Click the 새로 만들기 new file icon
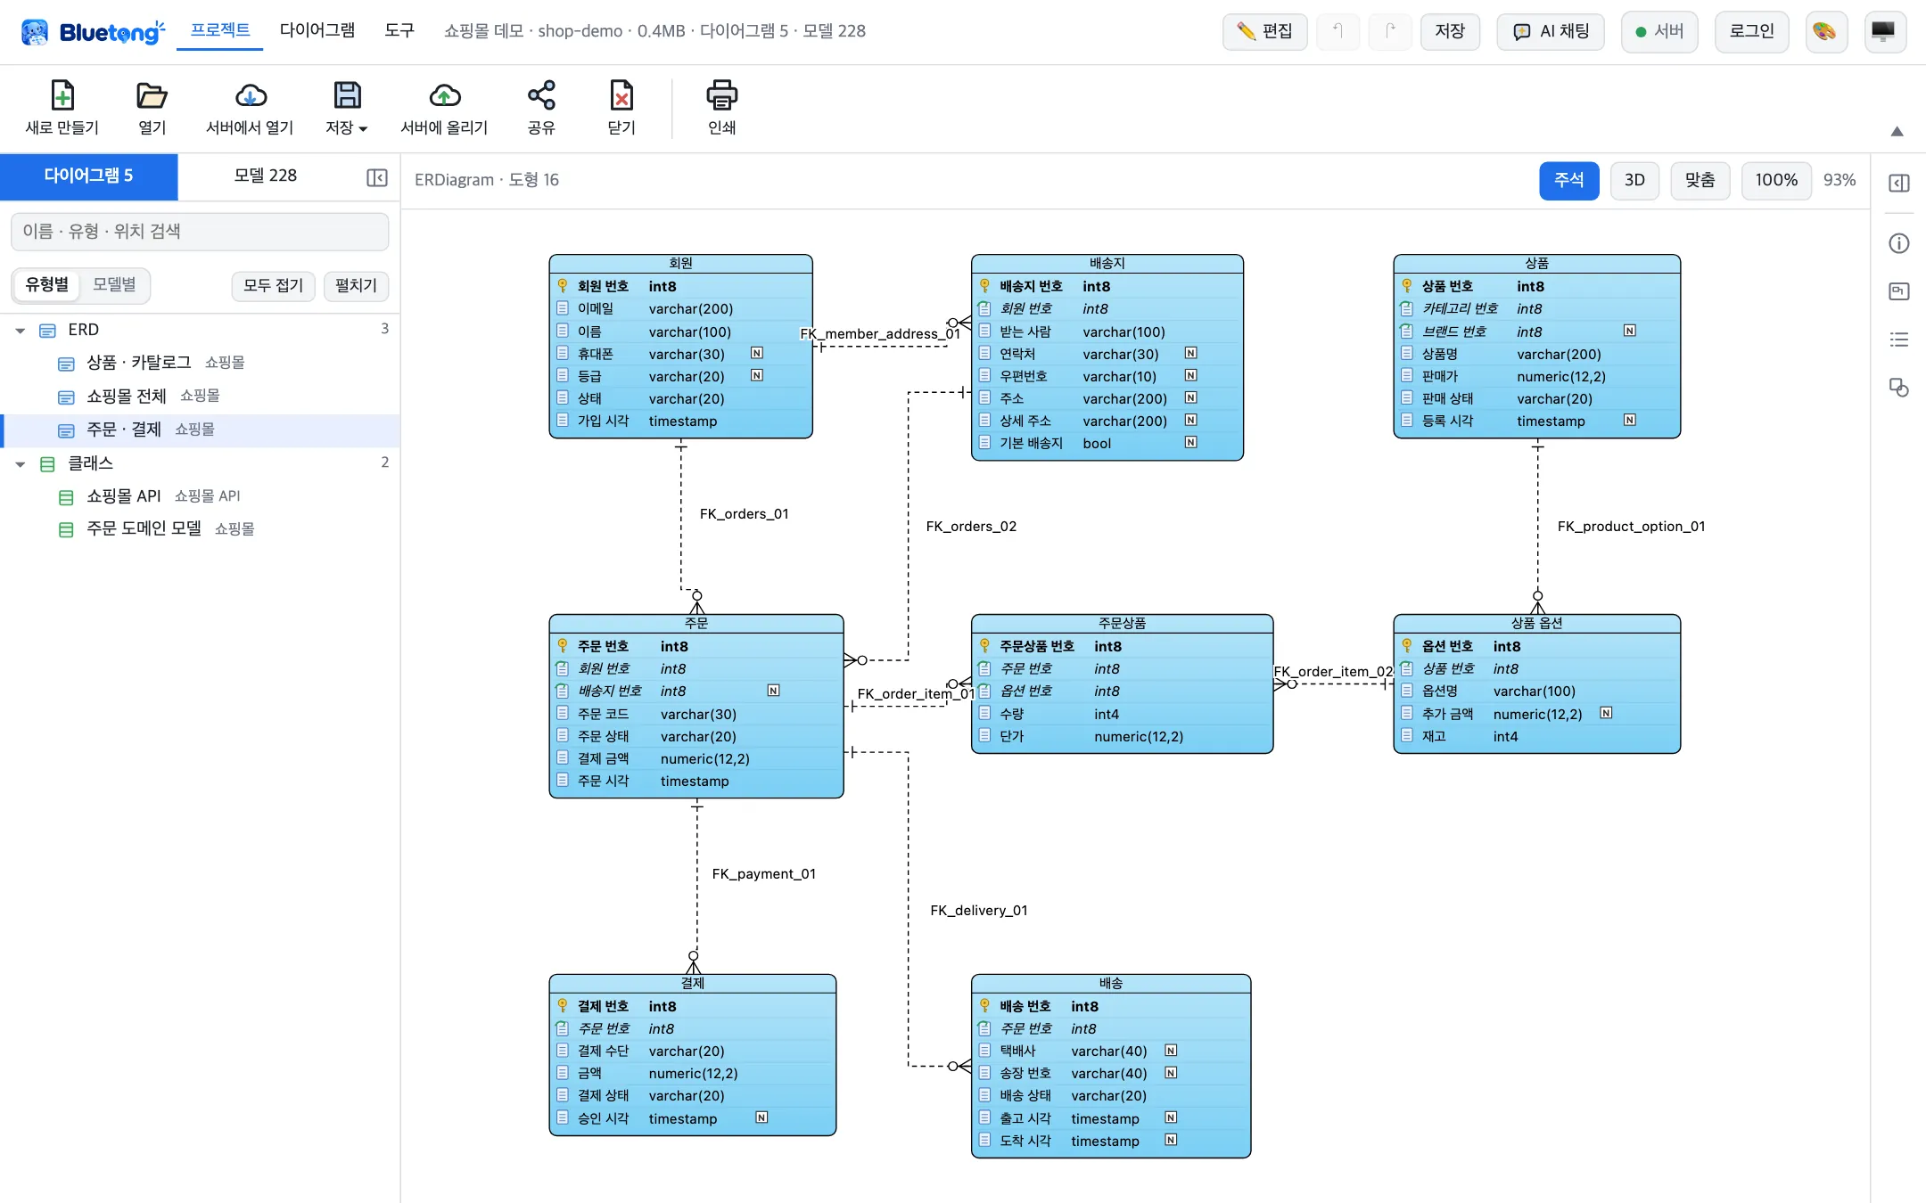Screen dimensions: 1926x1203 click(62, 95)
